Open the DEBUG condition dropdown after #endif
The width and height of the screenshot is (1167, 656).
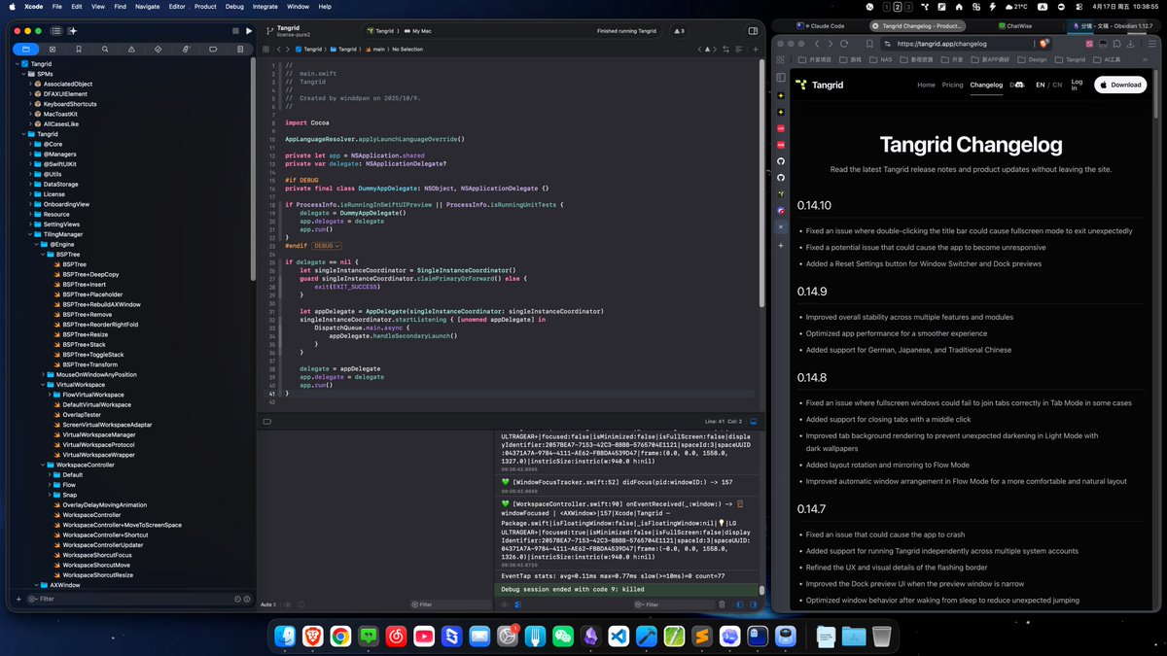pos(325,247)
